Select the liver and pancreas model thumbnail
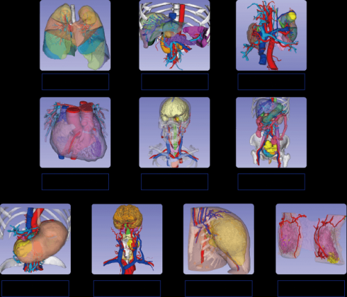This screenshot has width=347, height=297. click(x=174, y=35)
